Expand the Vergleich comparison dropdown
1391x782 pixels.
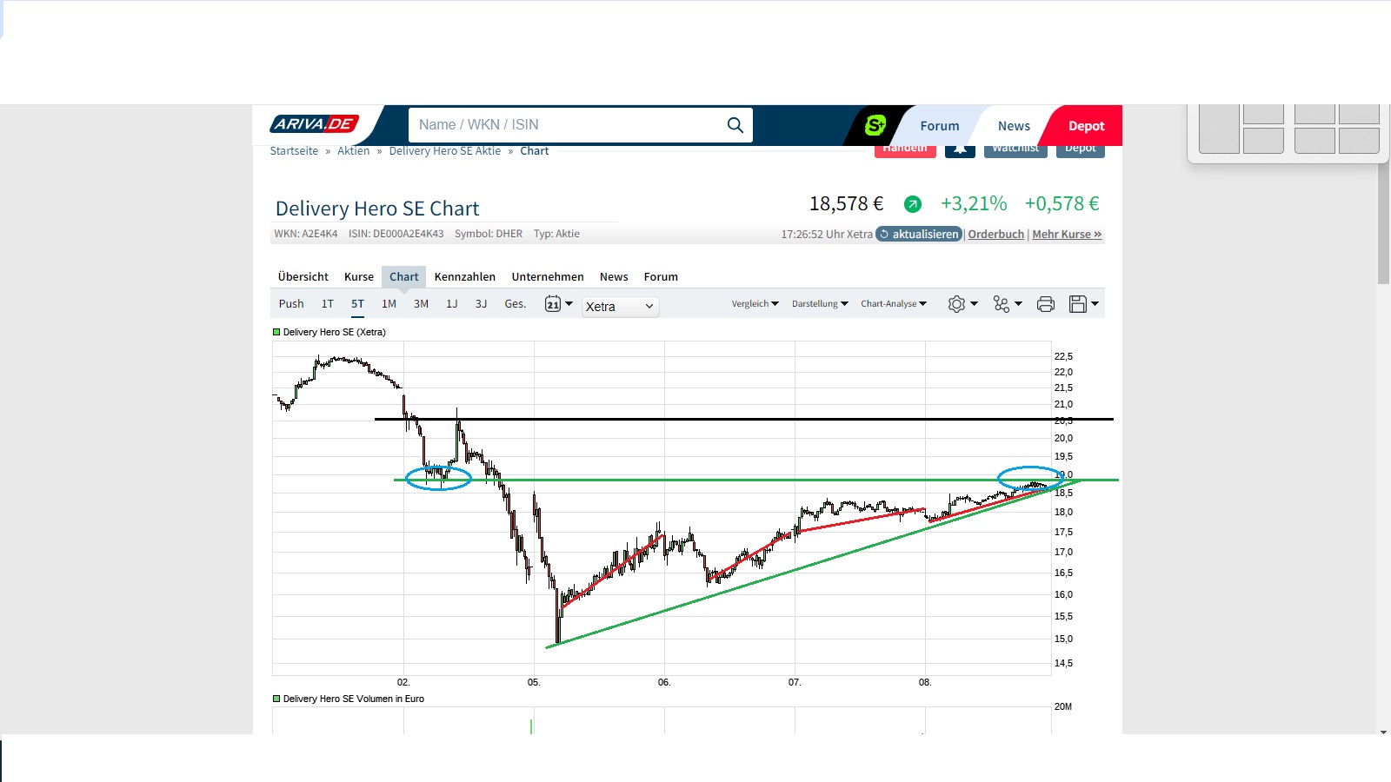(753, 304)
